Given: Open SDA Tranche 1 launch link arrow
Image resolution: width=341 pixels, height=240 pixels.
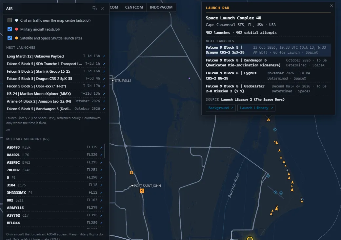Looking at the screenshot, I should (x=104, y=64).
